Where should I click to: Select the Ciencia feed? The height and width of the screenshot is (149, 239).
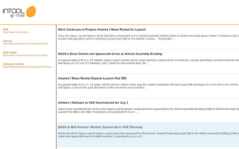[x=7, y=41]
